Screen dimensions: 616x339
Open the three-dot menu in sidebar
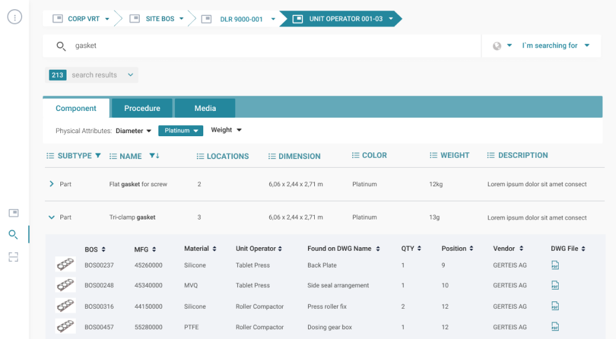[15, 17]
